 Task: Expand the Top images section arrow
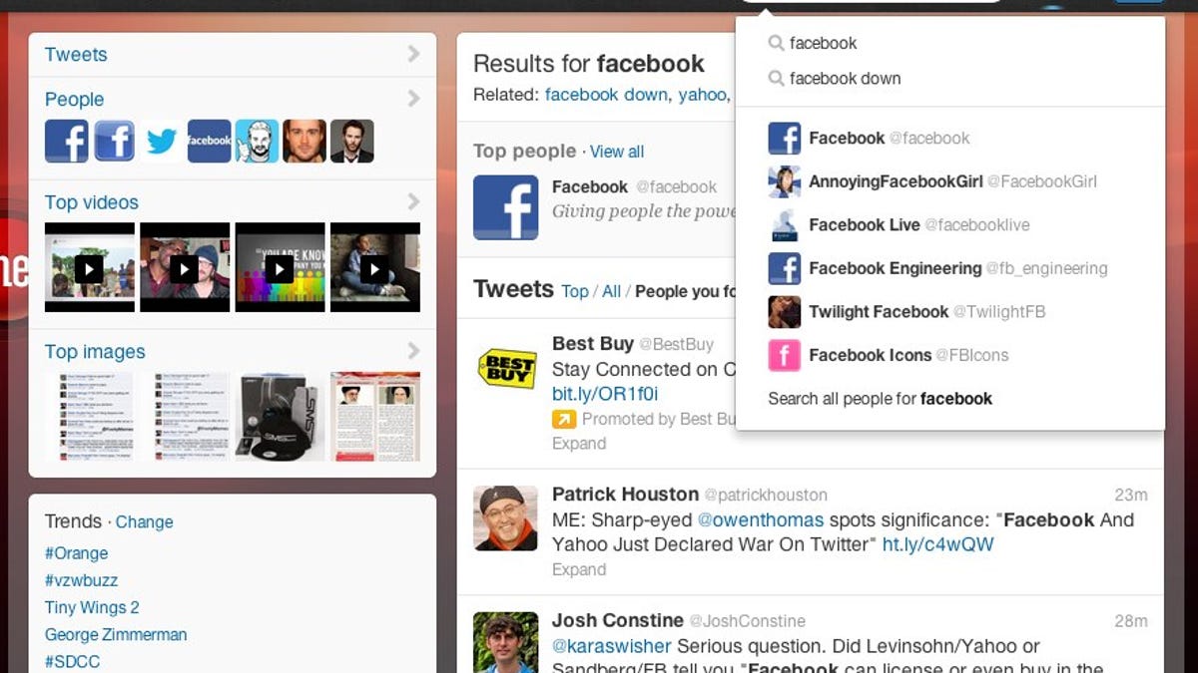413,351
